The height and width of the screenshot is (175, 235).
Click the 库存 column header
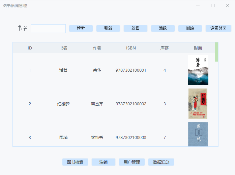(165, 48)
